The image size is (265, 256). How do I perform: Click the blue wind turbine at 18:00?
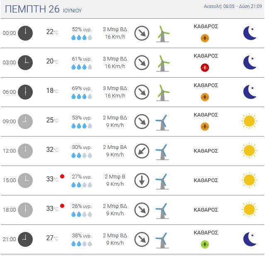[162, 211]
